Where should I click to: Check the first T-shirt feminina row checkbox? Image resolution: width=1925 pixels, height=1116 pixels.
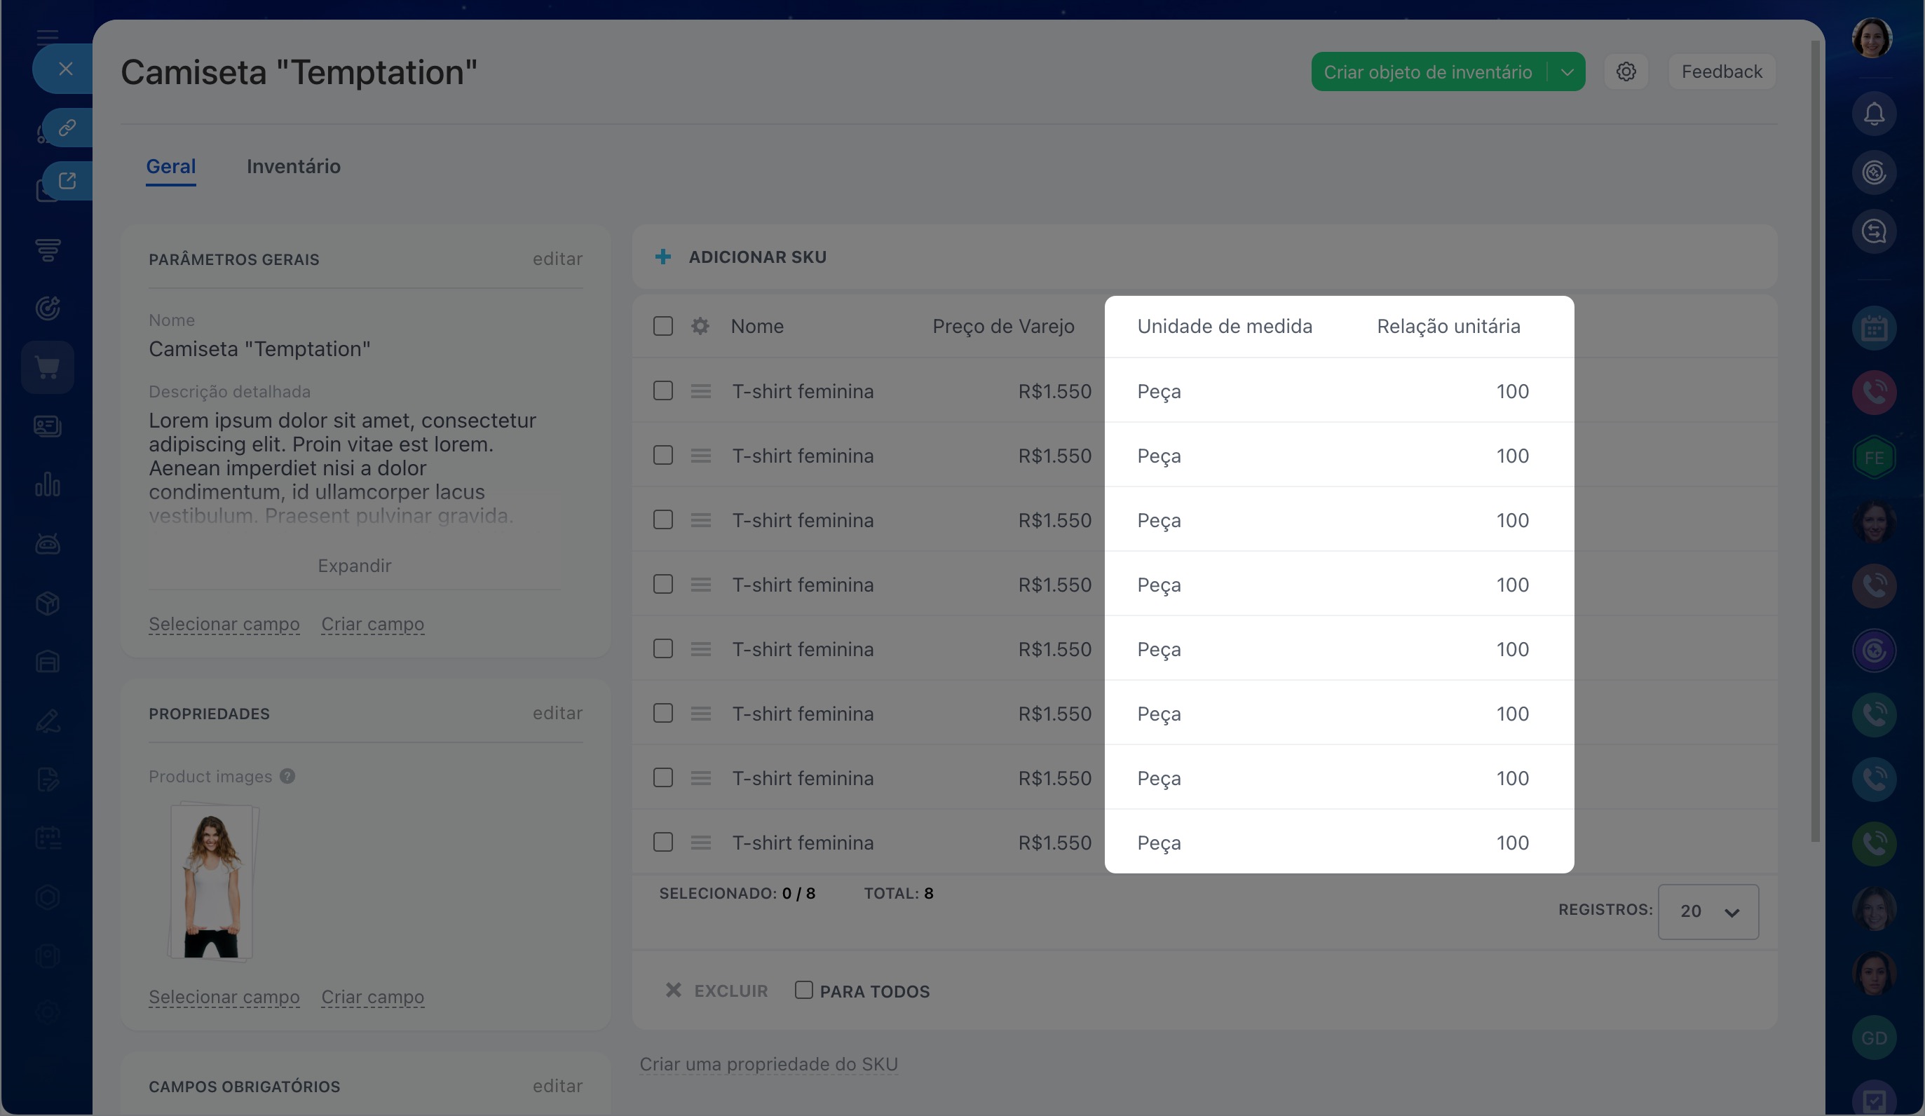[x=662, y=391]
